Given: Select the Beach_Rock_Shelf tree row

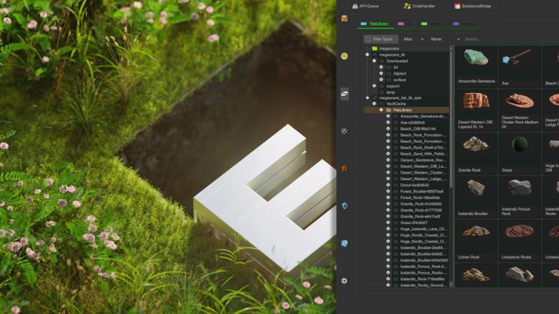Looking at the screenshot, I should tap(407, 147).
